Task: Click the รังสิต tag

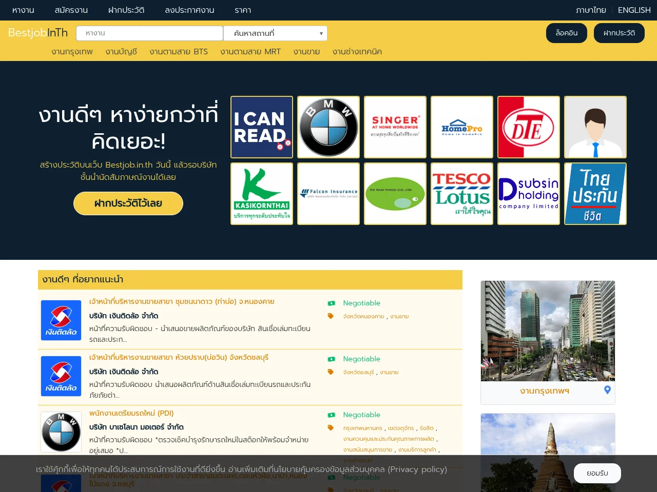Action: tap(427, 428)
